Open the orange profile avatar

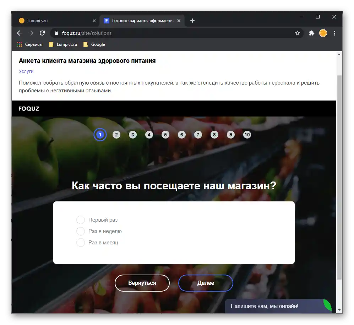323,33
